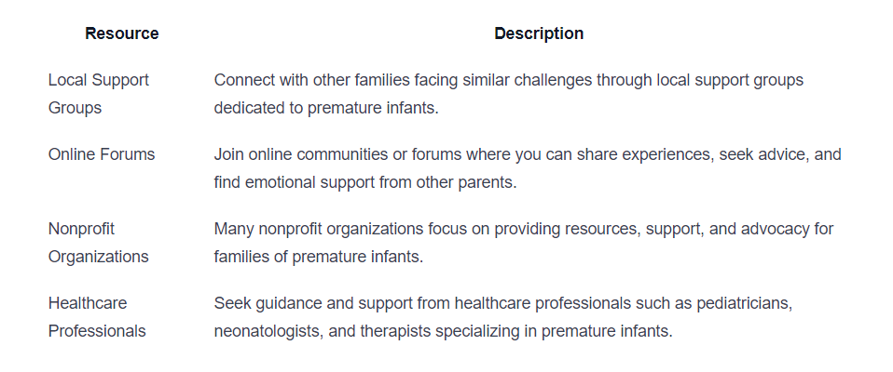Click the Description column header
This screenshot has height=372, width=893.
coord(539,33)
